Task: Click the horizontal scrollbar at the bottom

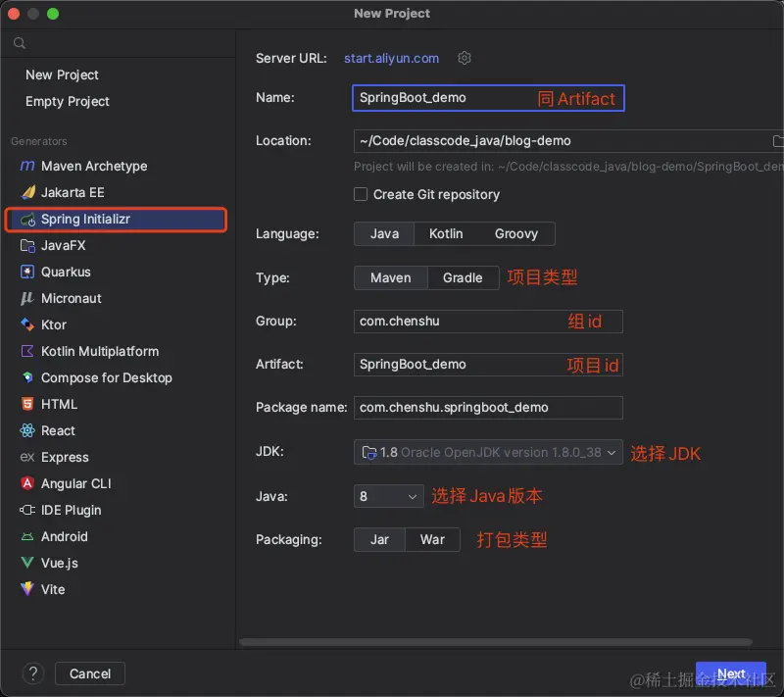Action: 496,642
